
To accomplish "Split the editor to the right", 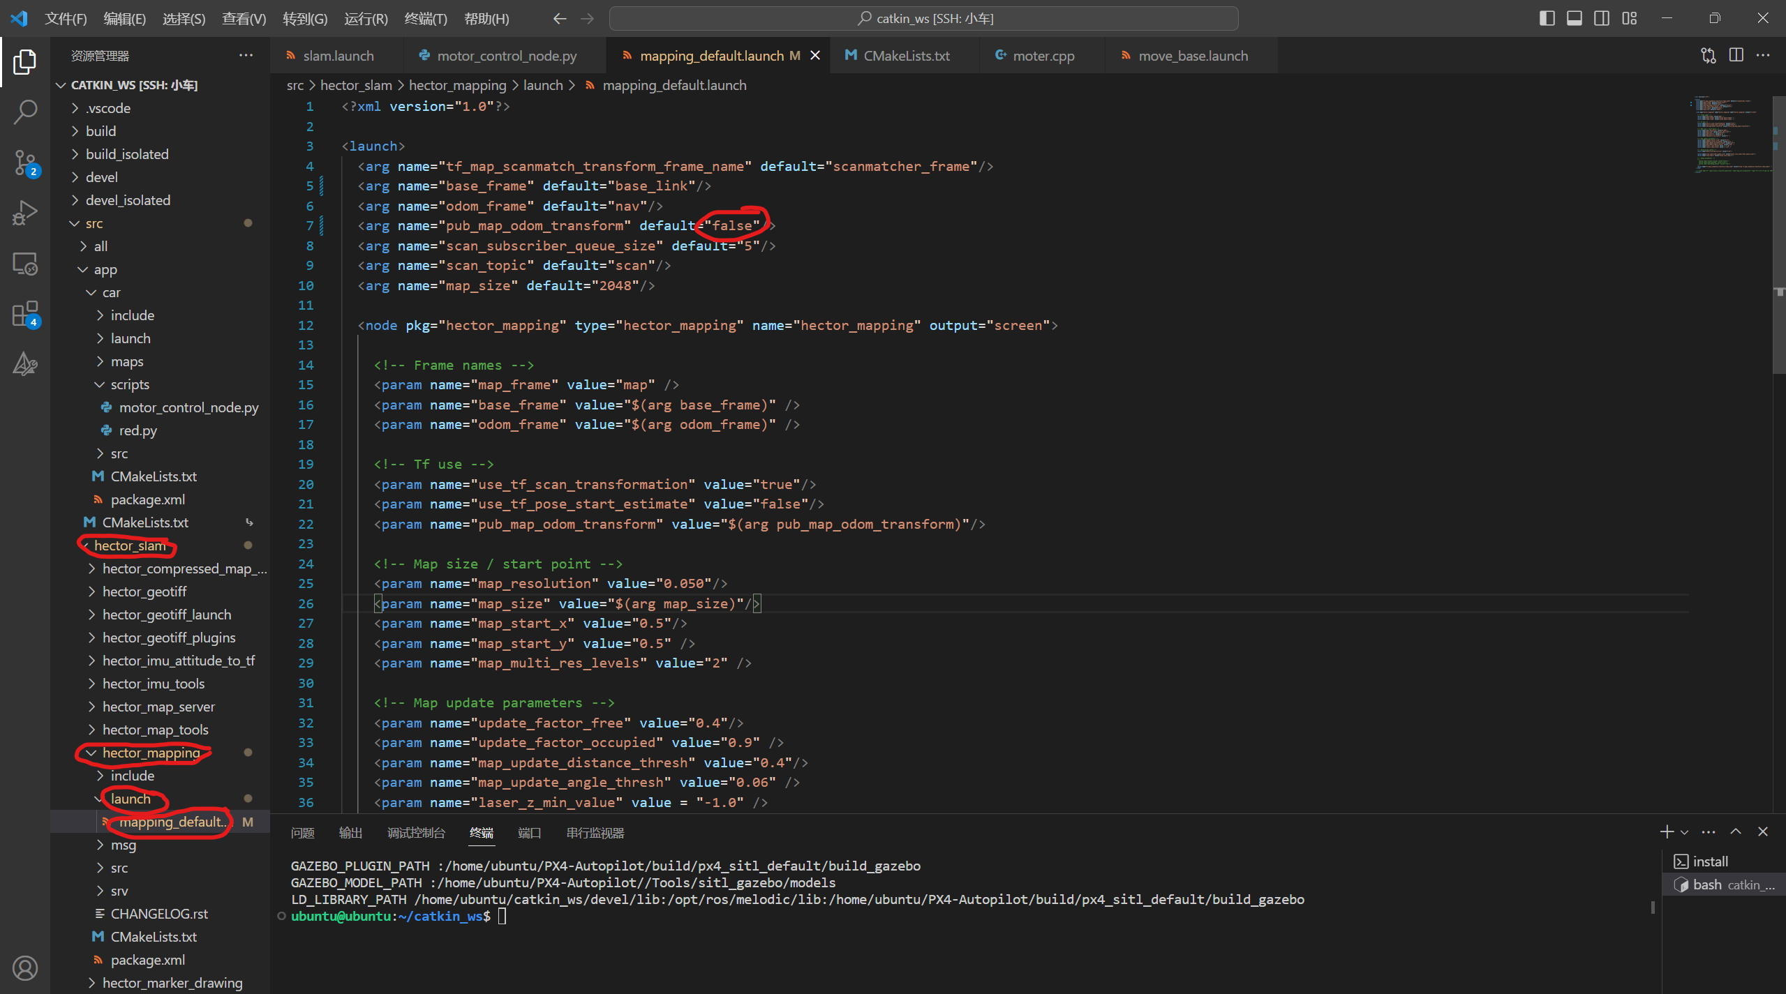I will [1736, 55].
